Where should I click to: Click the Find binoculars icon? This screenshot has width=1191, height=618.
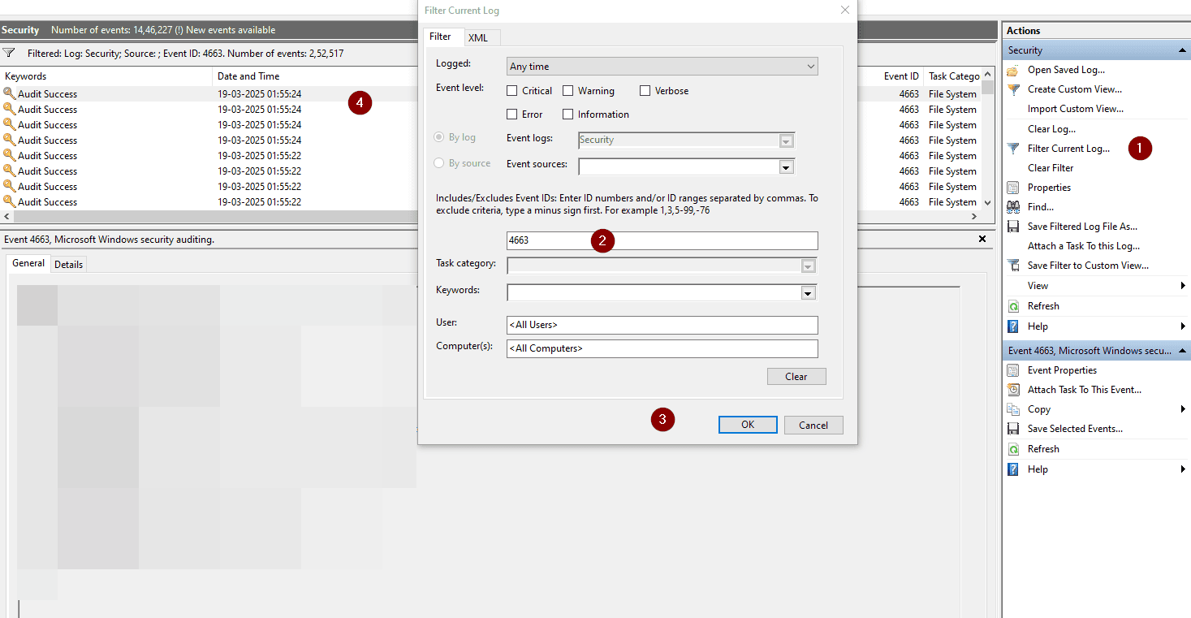pyautogui.click(x=1012, y=207)
